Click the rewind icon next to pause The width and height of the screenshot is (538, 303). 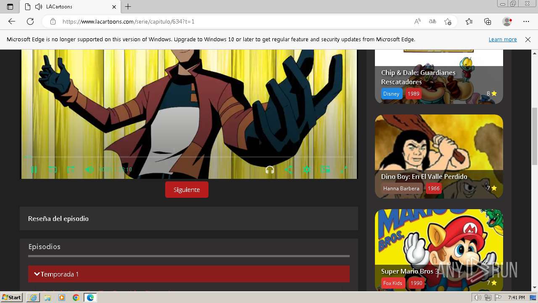tap(53, 170)
